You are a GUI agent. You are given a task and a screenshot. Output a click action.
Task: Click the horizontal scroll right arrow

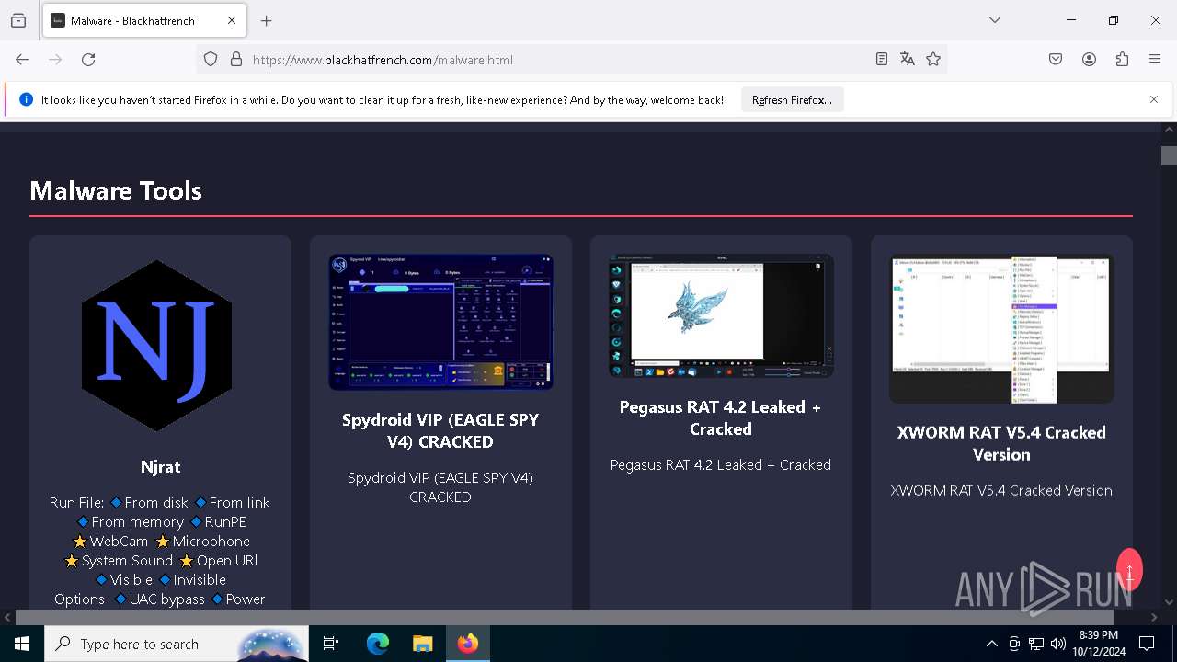[1154, 618]
